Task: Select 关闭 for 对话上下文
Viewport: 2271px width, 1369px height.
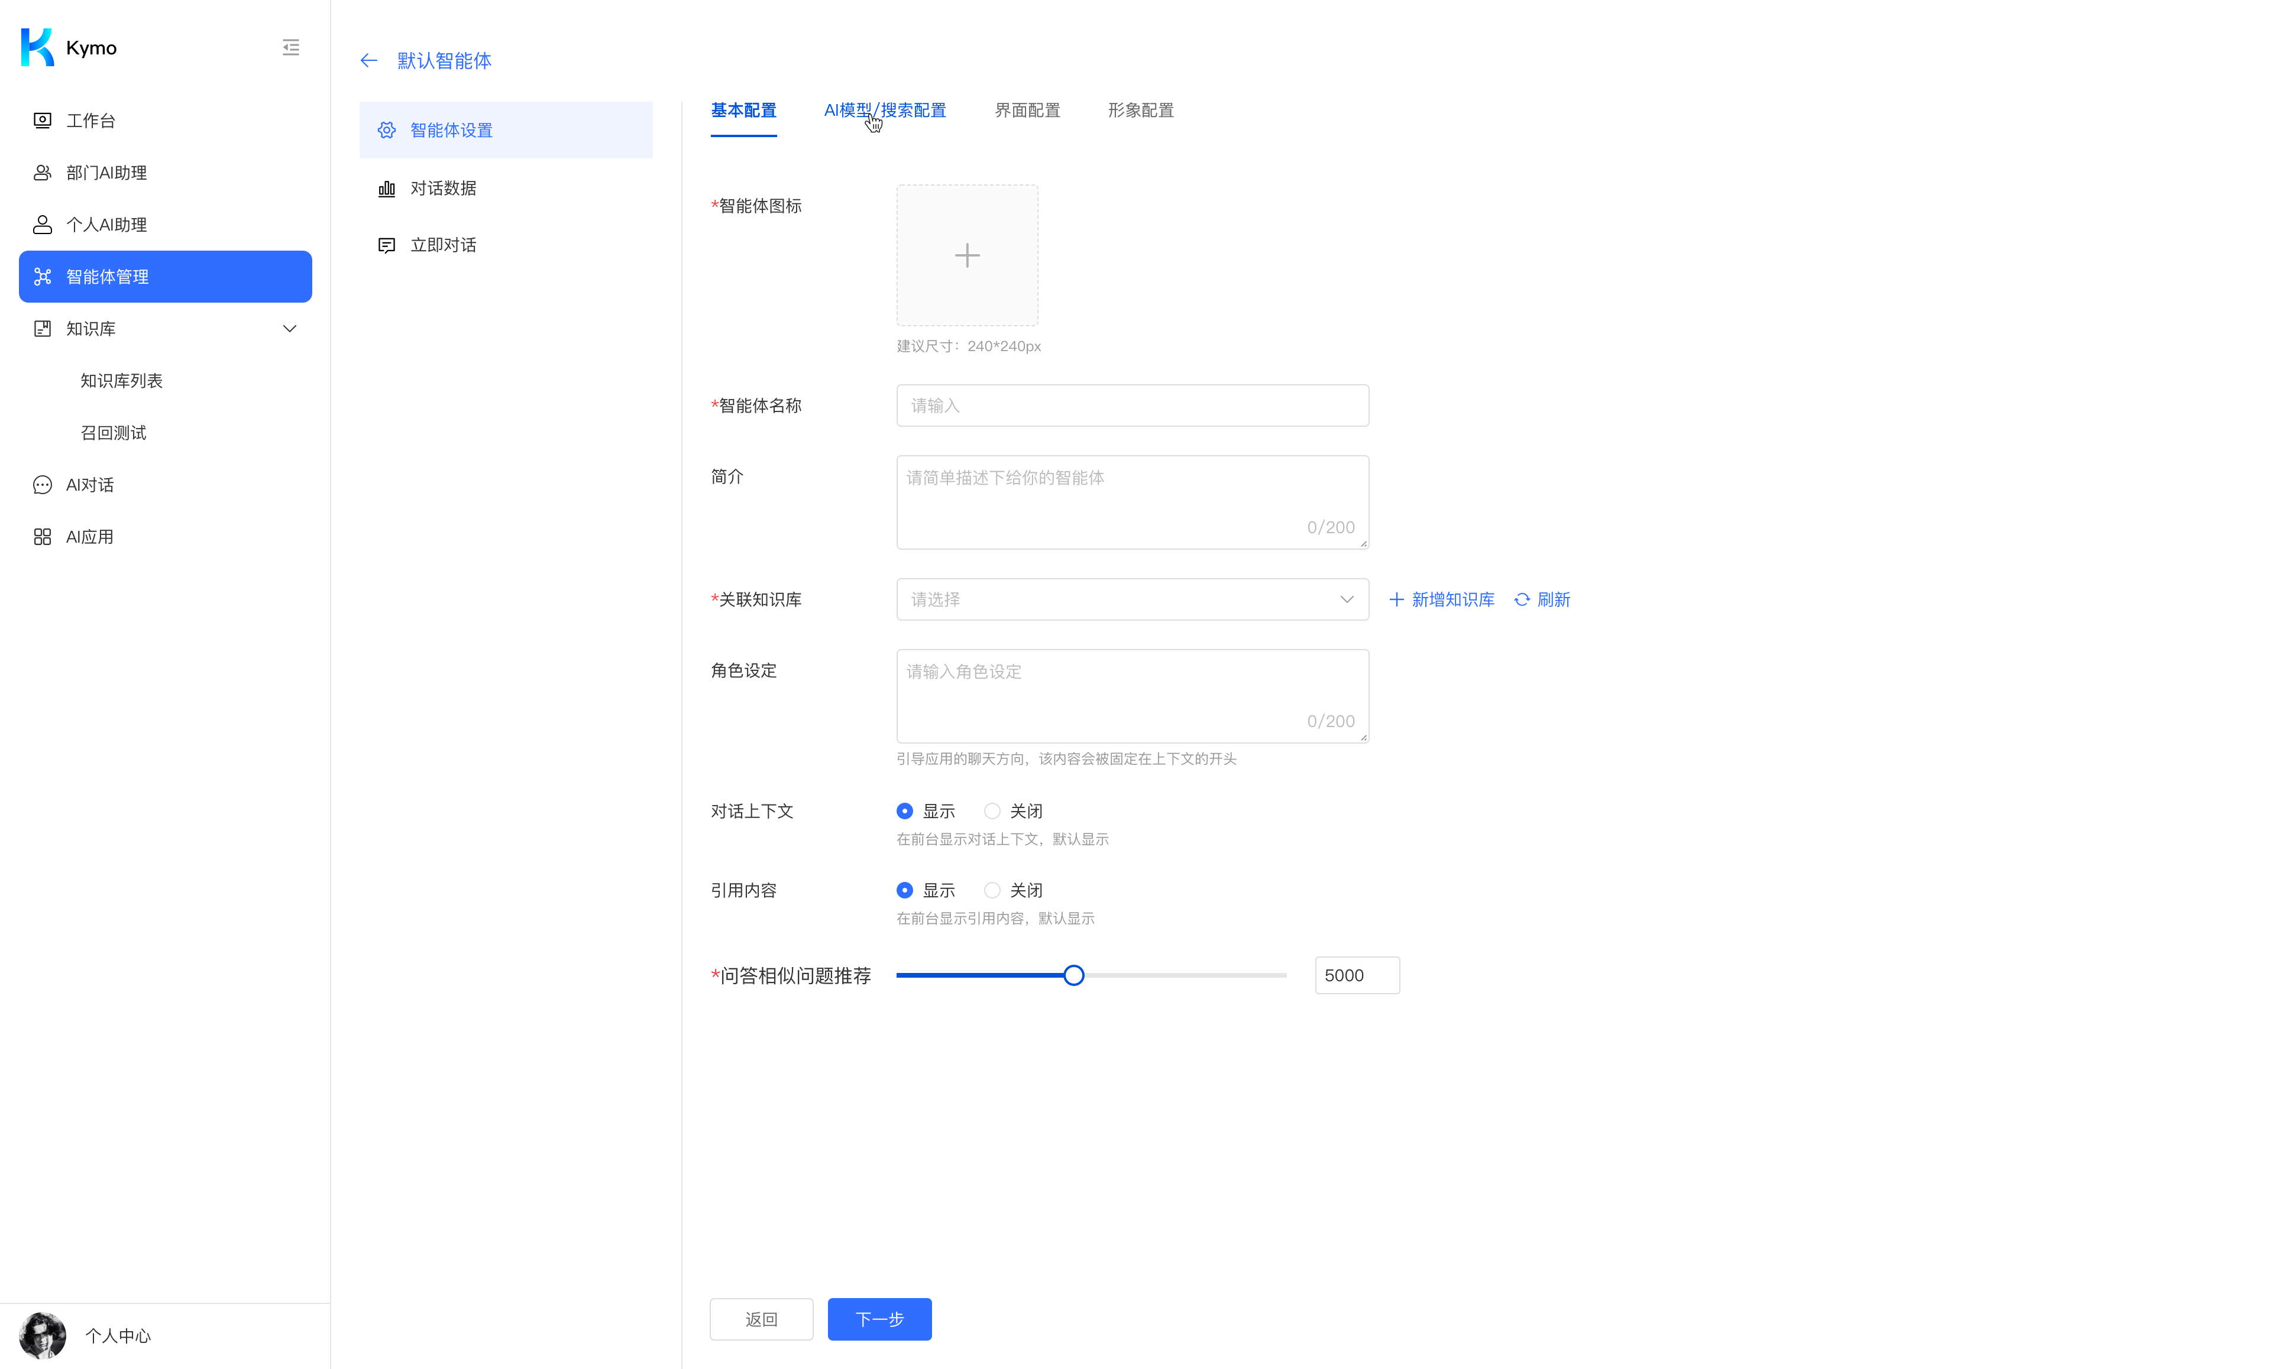Action: [992, 812]
